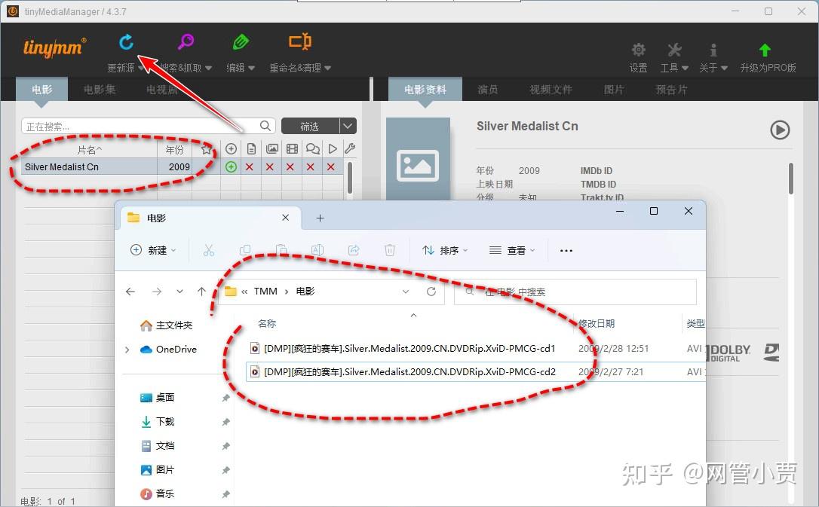Select the 编辑 edit pencil icon
Viewport: 819px width, 507px height.
241,41
